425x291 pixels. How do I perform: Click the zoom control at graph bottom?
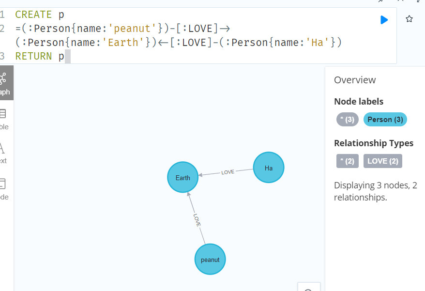point(309,288)
